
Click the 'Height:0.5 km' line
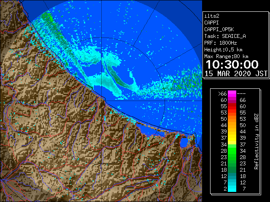point(223,50)
